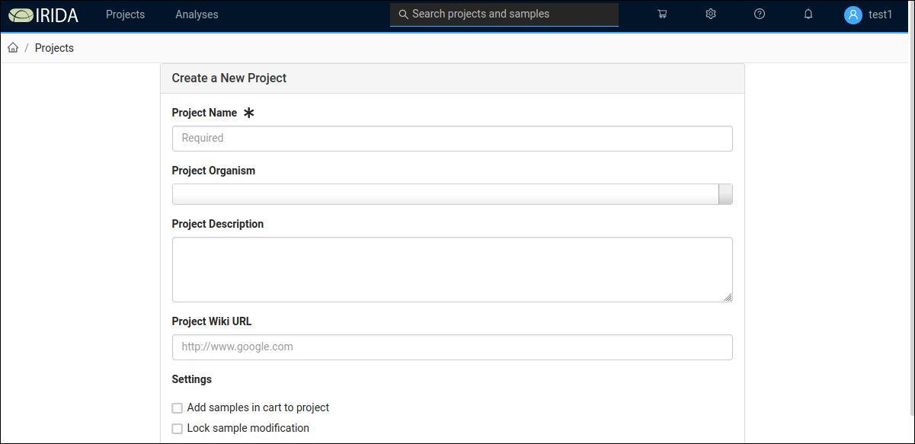Open the settings gear menu
This screenshot has width=915, height=444.
point(711,14)
